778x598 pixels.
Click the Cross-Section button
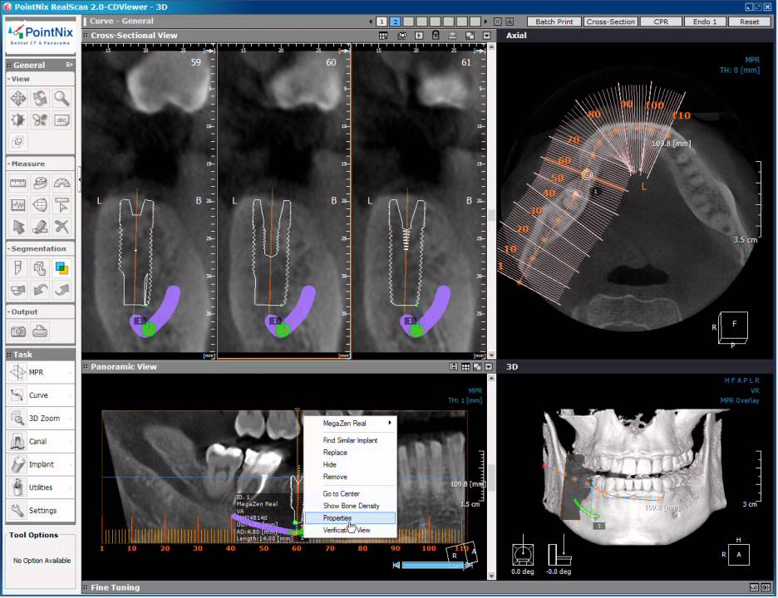pos(610,22)
